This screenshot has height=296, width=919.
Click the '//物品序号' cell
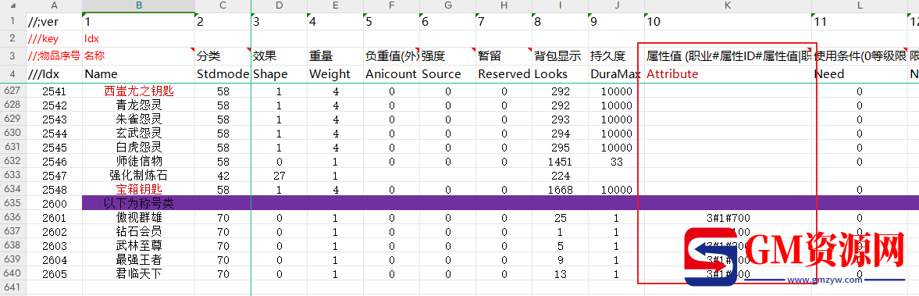click(55, 56)
